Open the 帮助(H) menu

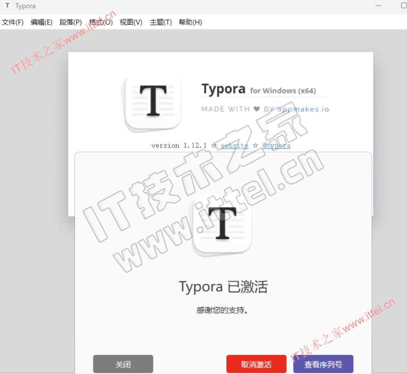click(190, 22)
